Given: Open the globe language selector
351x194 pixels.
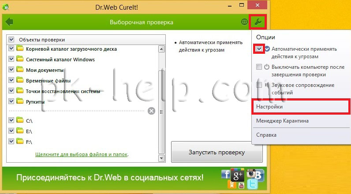Looking at the screenshot, I should [244, 22].
